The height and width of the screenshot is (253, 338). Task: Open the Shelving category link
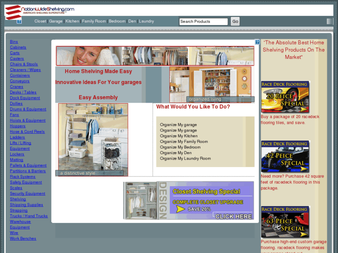coord(18,199)
